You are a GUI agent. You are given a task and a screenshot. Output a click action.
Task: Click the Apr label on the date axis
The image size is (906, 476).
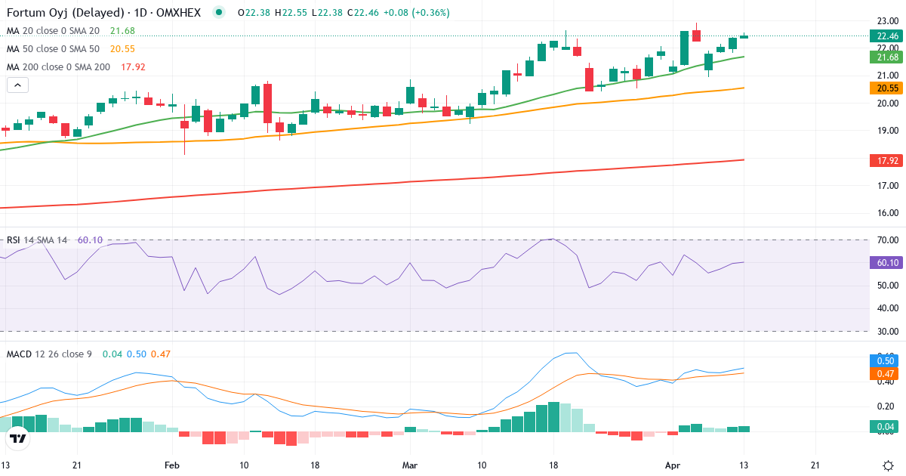tap(674, 466)
